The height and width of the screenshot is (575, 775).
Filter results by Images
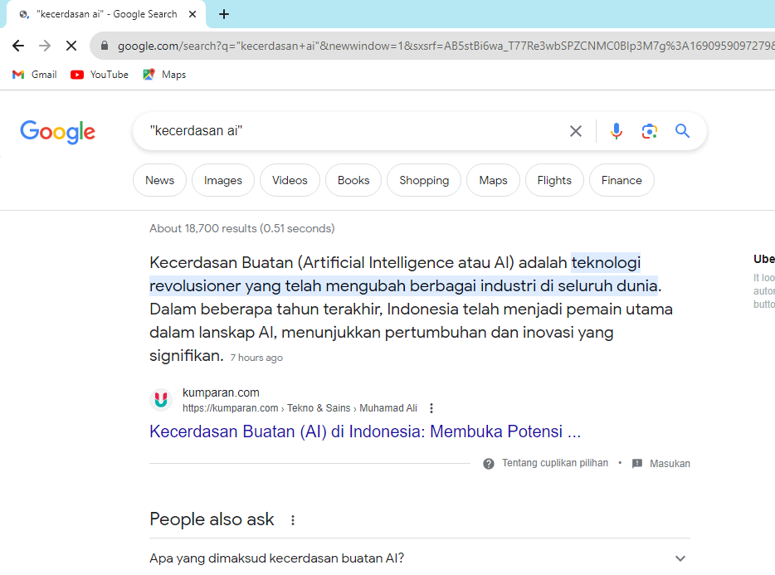223,180
